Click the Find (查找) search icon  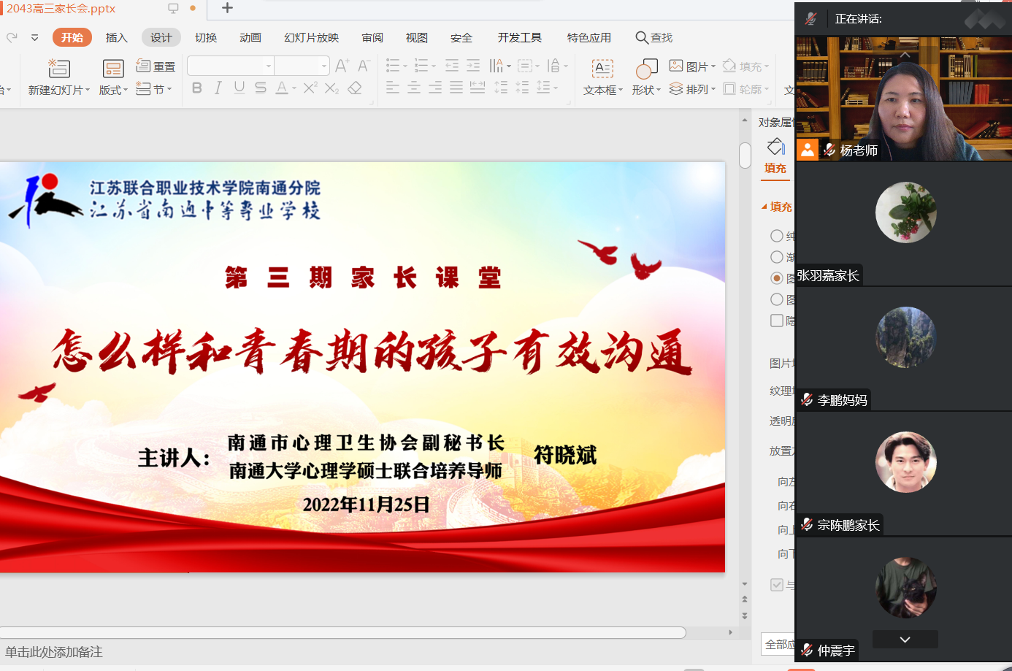coord(641,37)
